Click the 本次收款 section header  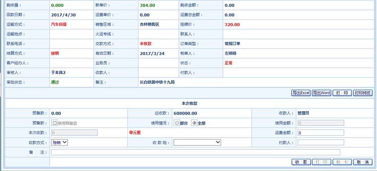click(x=189, y=104)
